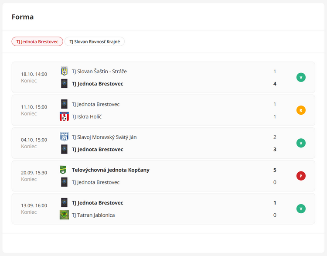Open TJ Iskra Holíč team page
327x256 pixels.
coord(87,116)
